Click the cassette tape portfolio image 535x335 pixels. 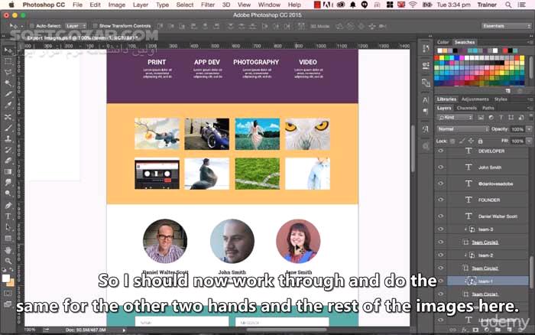(157, 174)
